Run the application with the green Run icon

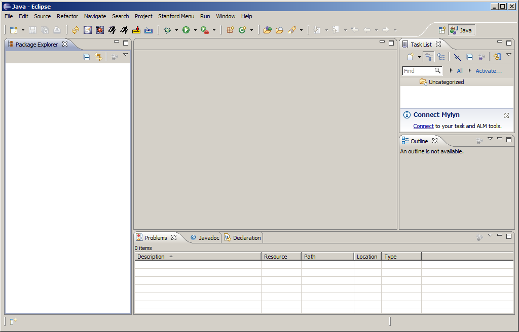187,30
